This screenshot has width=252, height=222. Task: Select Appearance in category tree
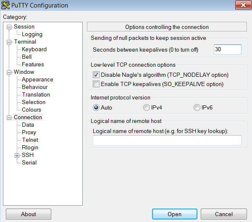(x=37, y=79)
